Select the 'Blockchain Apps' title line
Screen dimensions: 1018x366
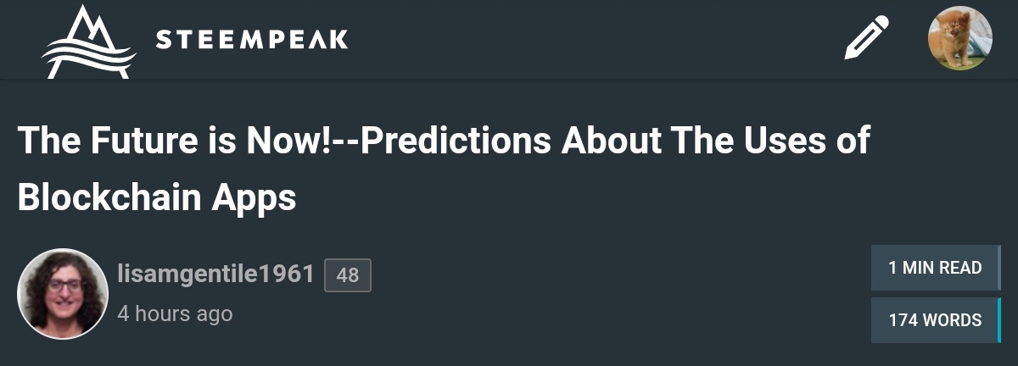(x=157, y=197)
